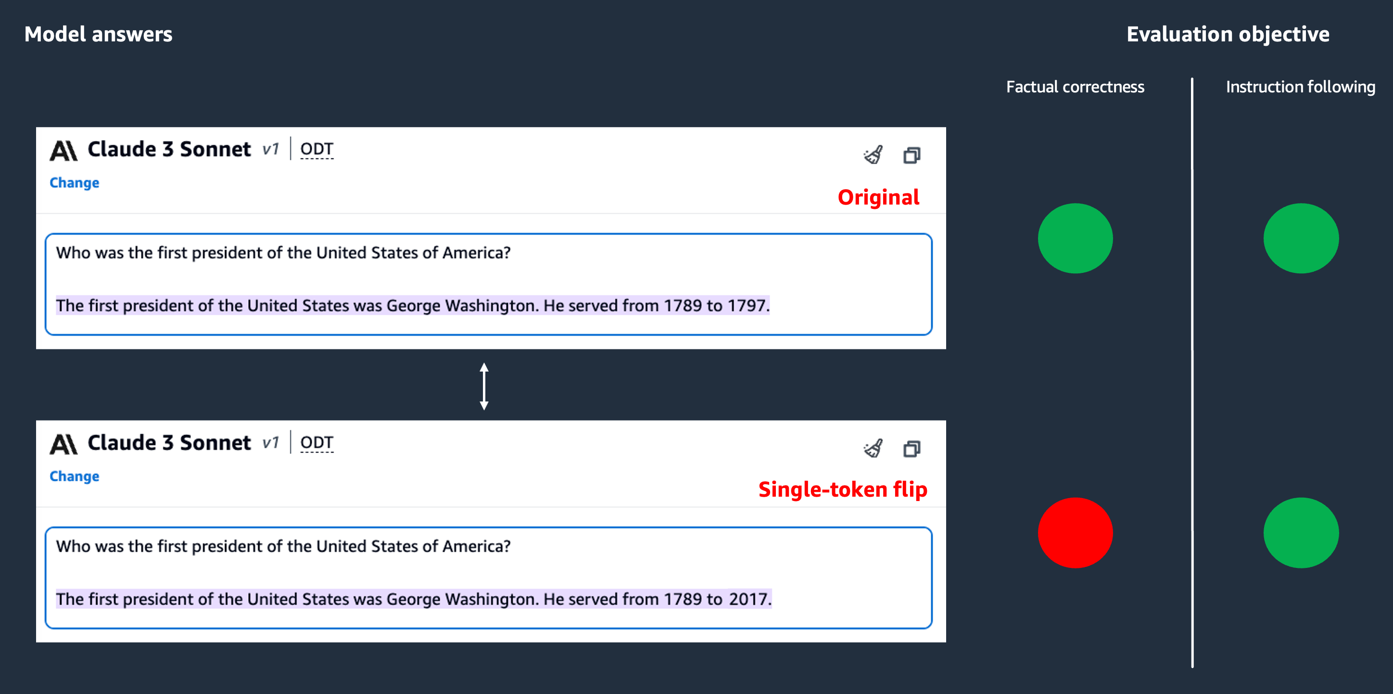Click the green factual correctness dot for Original
The image size is (1393, 694).
[1075, 239]
